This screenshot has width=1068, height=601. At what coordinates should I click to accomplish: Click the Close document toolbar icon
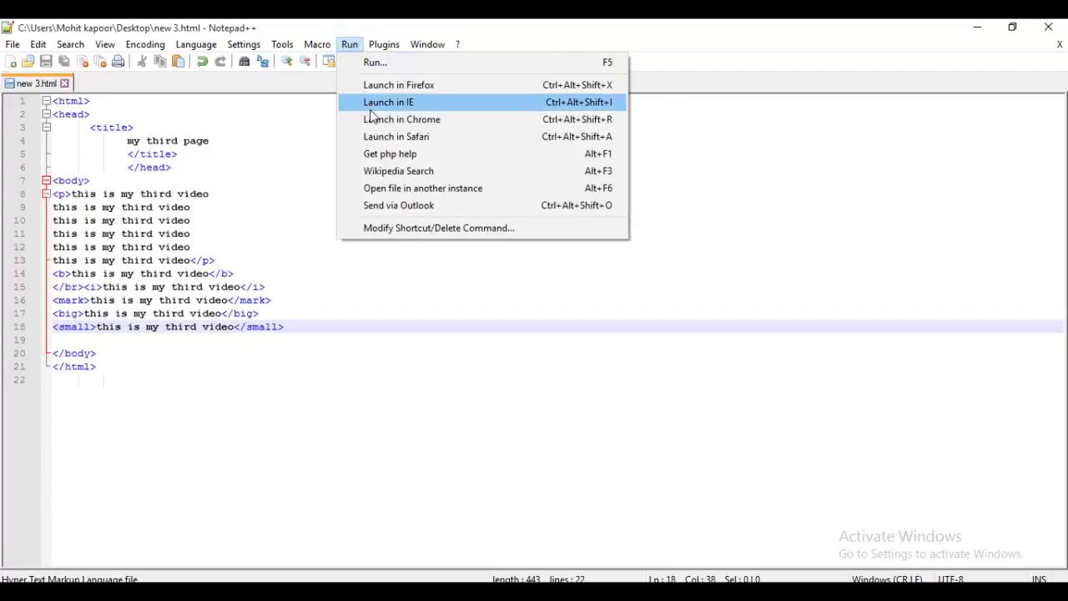(83, 62)
